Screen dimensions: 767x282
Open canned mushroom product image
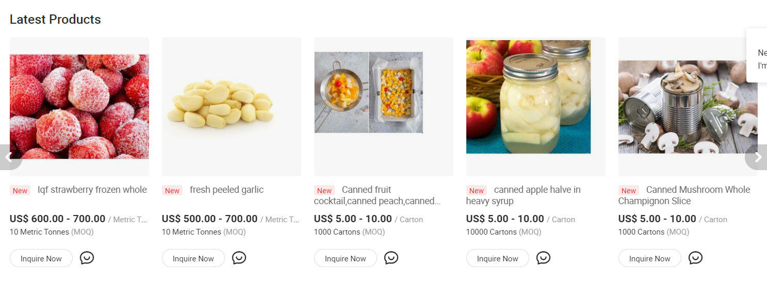pyautogui.click(x=688, y=107)
